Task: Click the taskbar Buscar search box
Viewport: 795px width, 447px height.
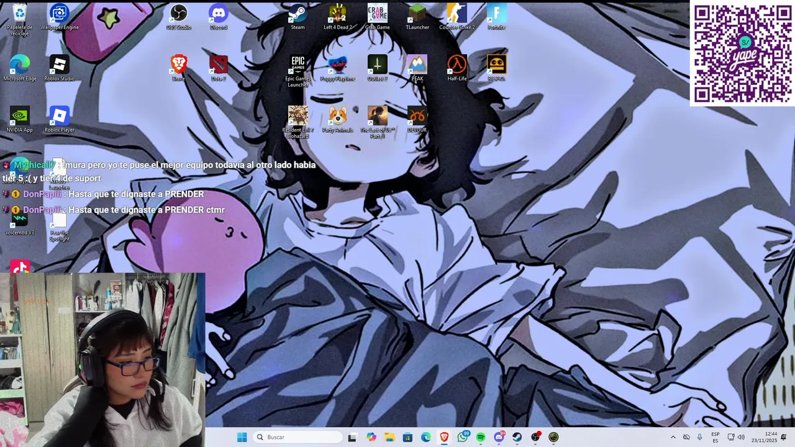Action: pyautogui.click(x=298, y=437)
